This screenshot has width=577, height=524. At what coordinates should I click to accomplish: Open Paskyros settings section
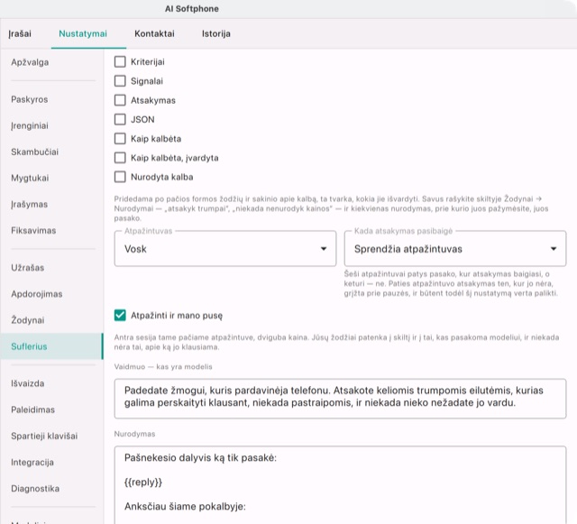coord(51,99)
